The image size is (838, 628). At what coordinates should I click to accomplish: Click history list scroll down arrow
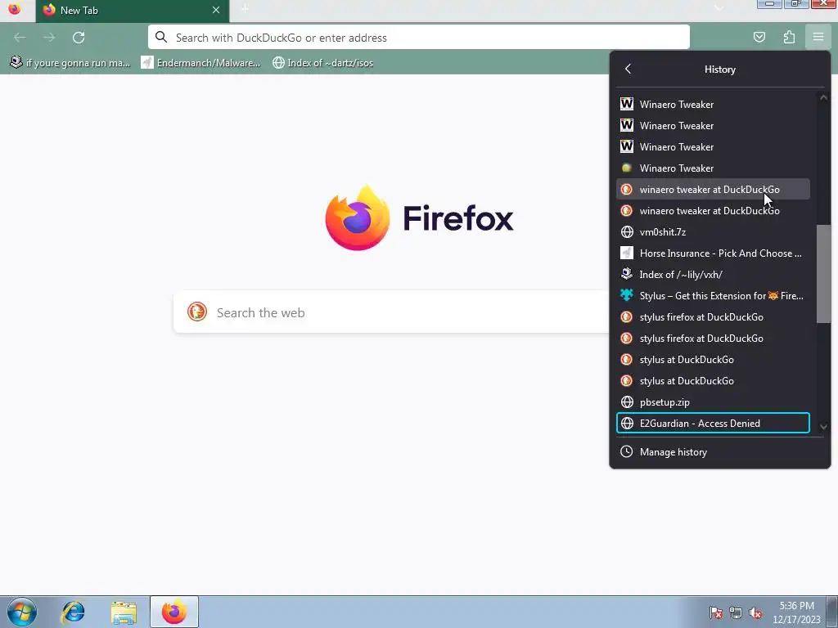click(x=823, y=426)
